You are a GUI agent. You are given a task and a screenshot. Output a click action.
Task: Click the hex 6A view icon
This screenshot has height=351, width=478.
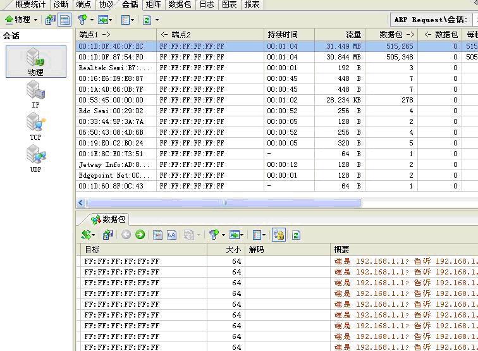pyautogui.click(x=171, y=235)
